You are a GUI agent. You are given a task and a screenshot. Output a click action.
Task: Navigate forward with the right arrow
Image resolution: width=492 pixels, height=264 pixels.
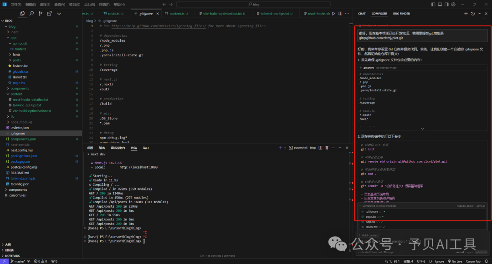(x=171, y=5)
